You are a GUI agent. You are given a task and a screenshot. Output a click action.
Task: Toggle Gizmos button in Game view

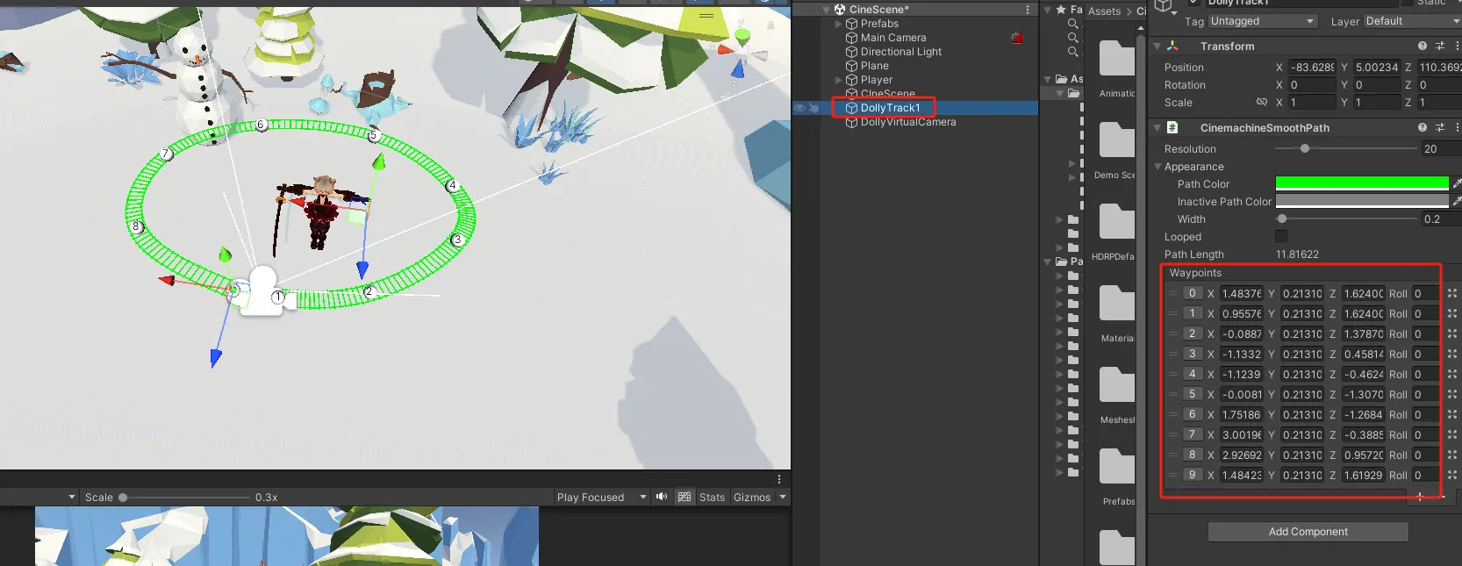752,497
